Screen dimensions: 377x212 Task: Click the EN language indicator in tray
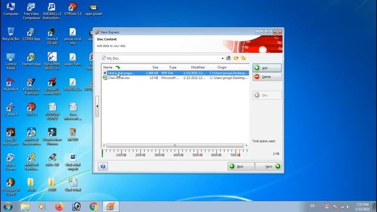pos(312,206)
